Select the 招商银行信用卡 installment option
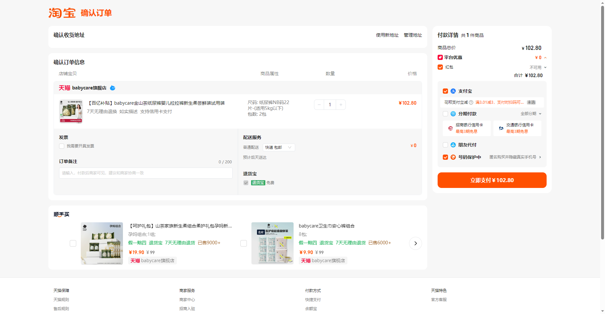Image resolution: width=605 pixels, height=314 pixels. pos(466,128)
